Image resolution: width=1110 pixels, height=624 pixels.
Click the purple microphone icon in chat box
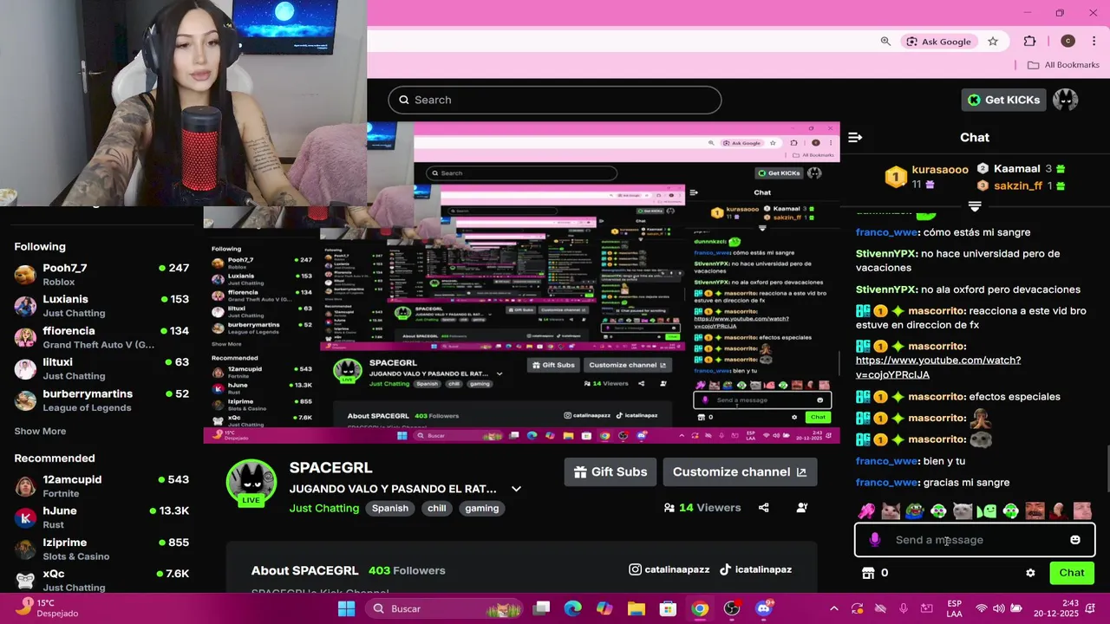(874, 539)
